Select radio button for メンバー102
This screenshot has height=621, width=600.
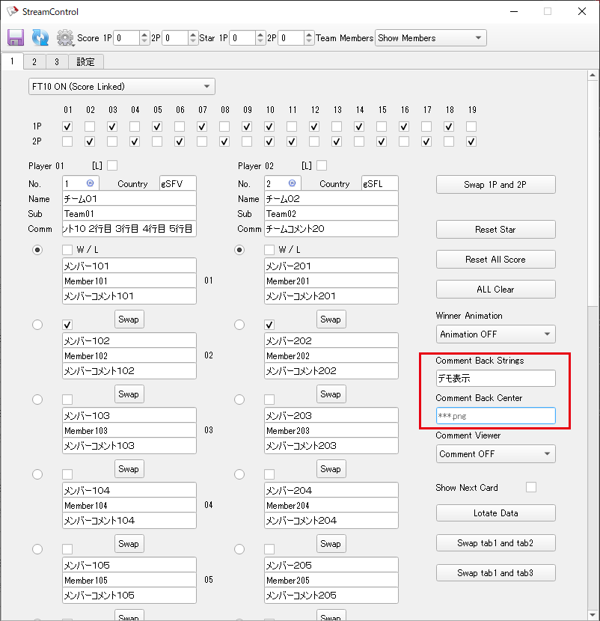(x=37, y=325)
